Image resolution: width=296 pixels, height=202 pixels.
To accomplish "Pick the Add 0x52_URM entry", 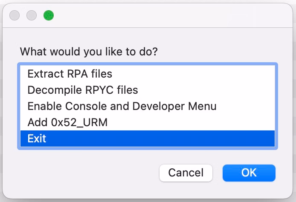I will tap(67, 123).
